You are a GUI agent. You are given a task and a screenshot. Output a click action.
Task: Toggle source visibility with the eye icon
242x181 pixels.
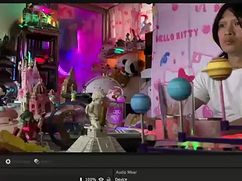(x=101, y=179)
